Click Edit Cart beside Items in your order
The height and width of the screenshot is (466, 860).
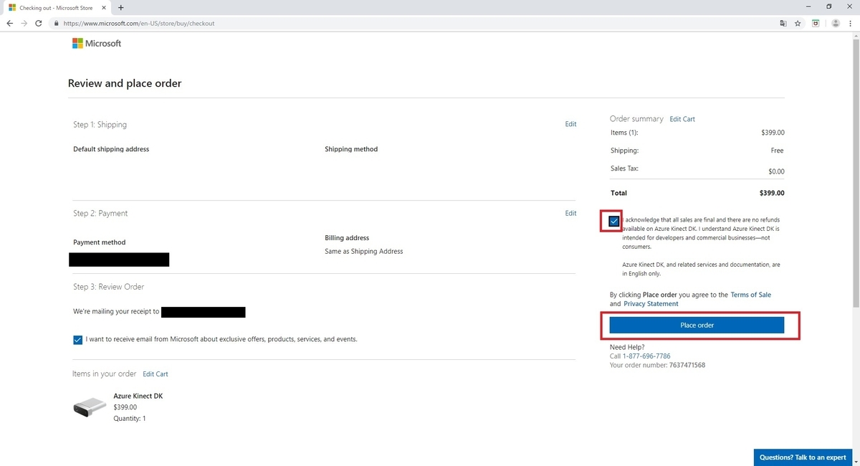pos(156,374)
